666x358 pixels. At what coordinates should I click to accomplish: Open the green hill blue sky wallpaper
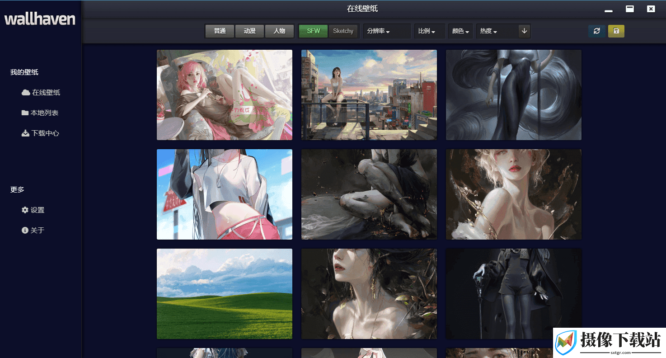click(225, 294)
